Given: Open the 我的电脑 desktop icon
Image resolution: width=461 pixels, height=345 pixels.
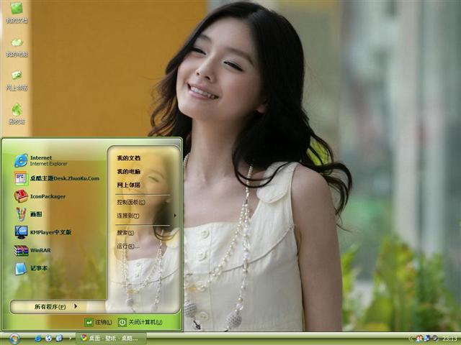Looking at the screenshot, I should 17,47.
